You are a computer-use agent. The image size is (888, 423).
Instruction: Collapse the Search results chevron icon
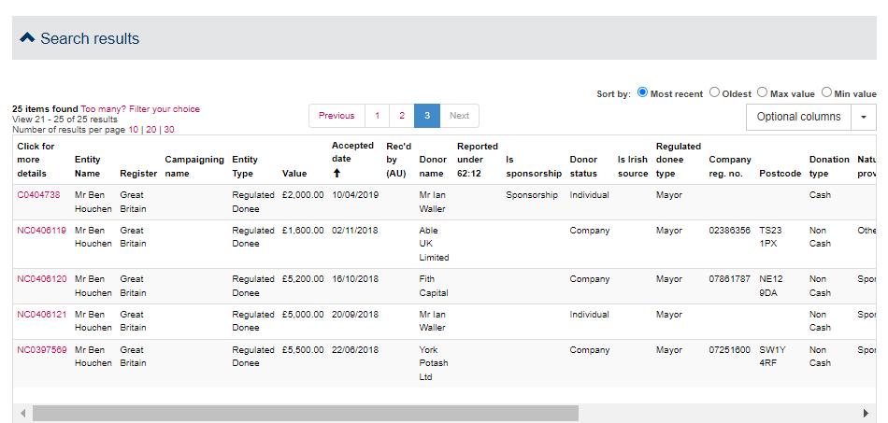point(27,38)
